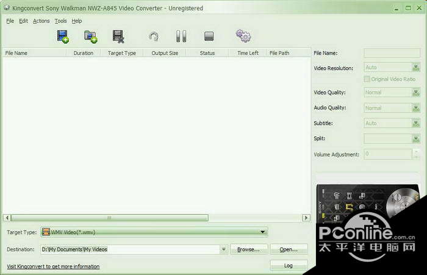Click the Add Folder toolbar icon
The image size is (427, 275).
(91, 37)
